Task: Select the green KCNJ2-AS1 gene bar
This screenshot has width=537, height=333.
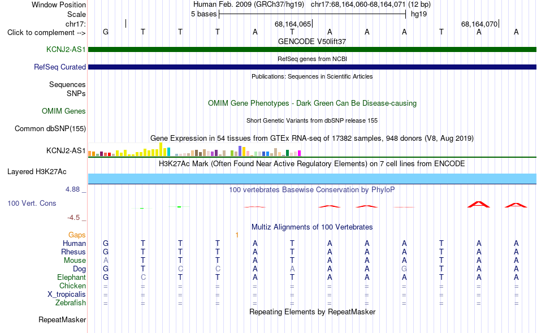Action: pyautogui.click(x=312, y=50)
